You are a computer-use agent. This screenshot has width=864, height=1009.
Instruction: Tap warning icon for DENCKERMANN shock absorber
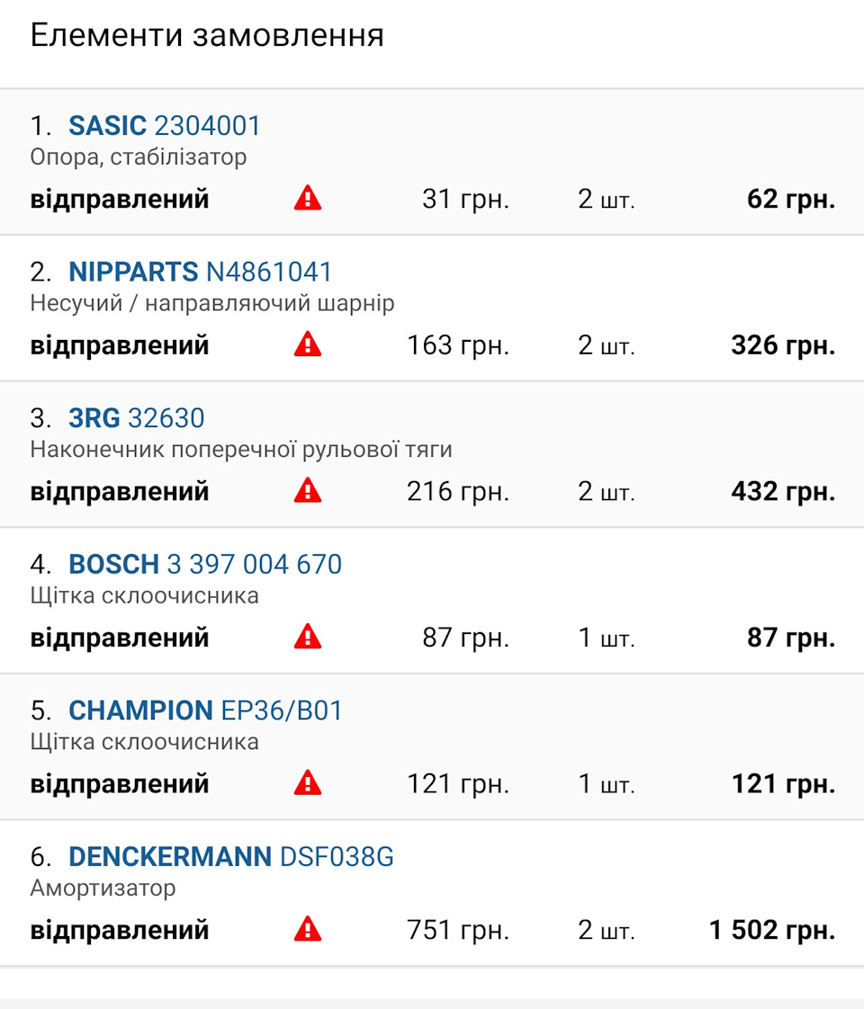(x=308, y=929)
